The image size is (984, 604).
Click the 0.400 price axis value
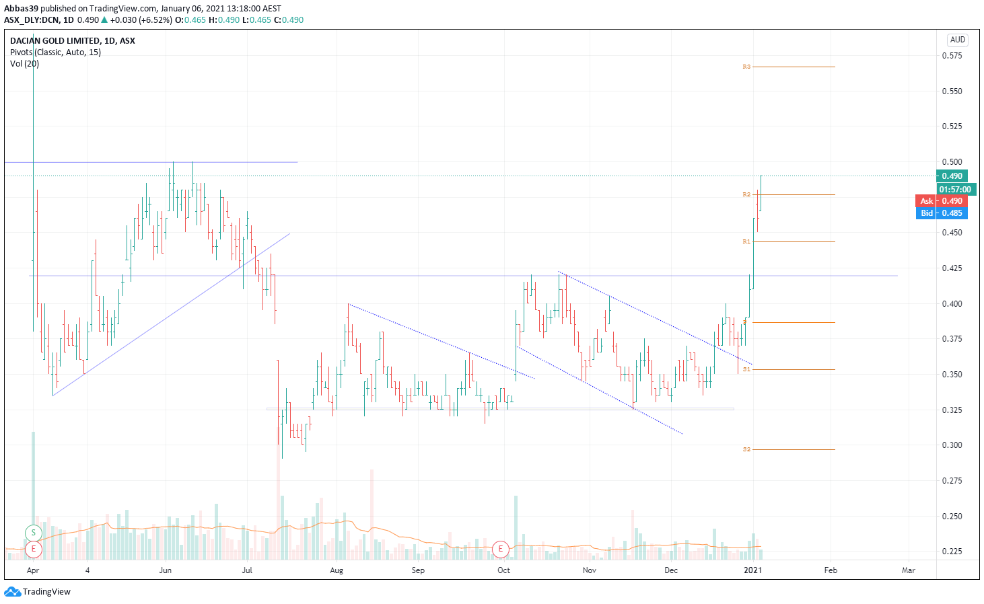coord(952,304)
